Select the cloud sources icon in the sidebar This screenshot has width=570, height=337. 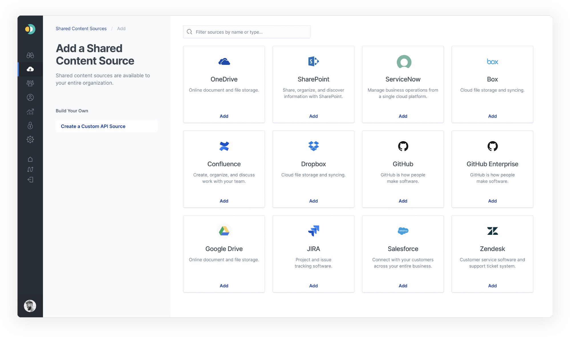point(30,69)
